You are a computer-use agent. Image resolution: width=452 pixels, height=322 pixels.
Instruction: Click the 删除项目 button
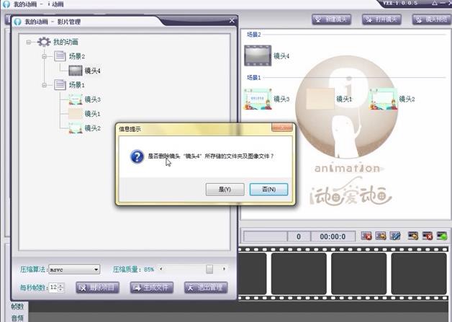(x=97, y=287)
